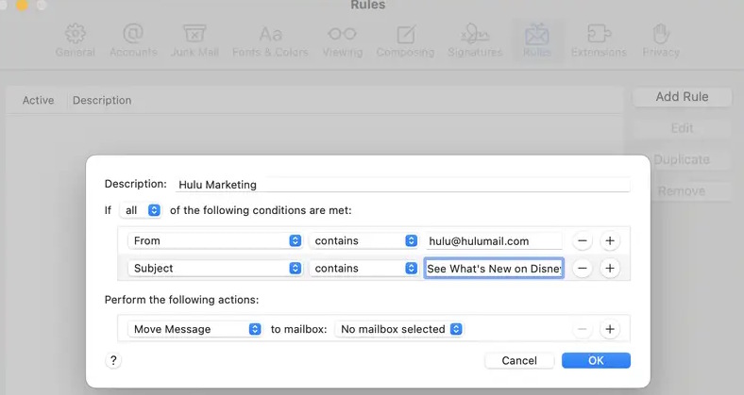The width and height of the screenshot is (744, 395).
Task: Open the General preferences tab
Action: click(x=75, y=41)
